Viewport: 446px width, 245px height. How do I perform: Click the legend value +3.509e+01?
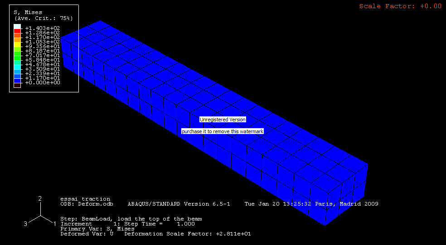point(43,69)
